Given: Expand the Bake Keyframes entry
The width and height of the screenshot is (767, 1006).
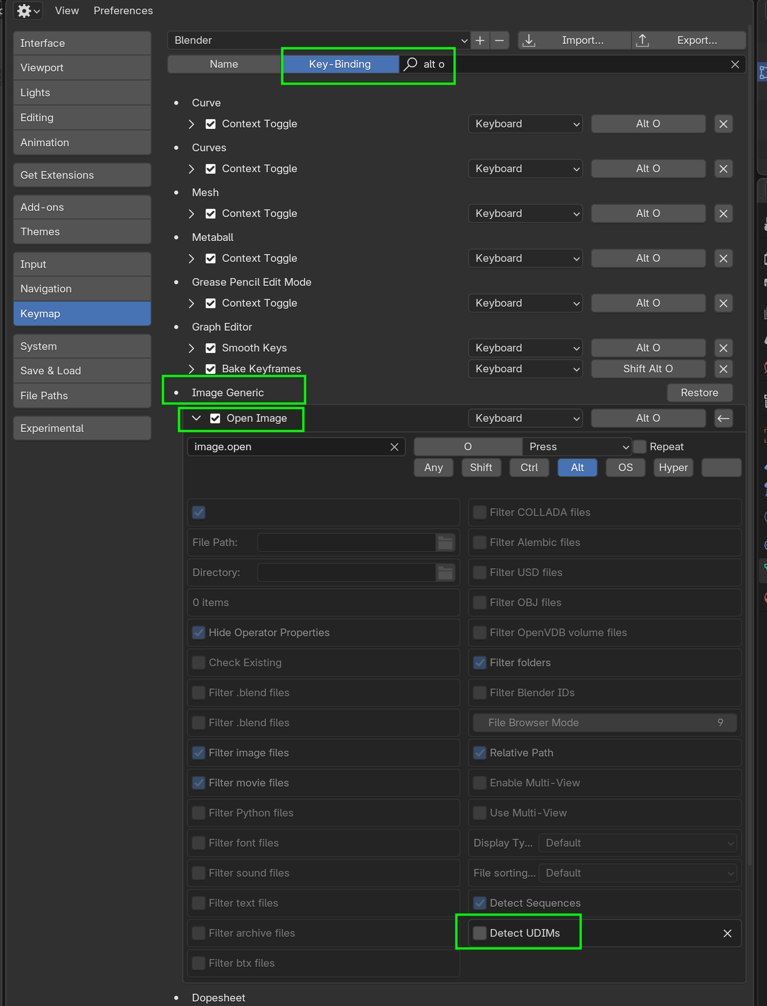Looking at the screenshot, I should coord(191,369).
